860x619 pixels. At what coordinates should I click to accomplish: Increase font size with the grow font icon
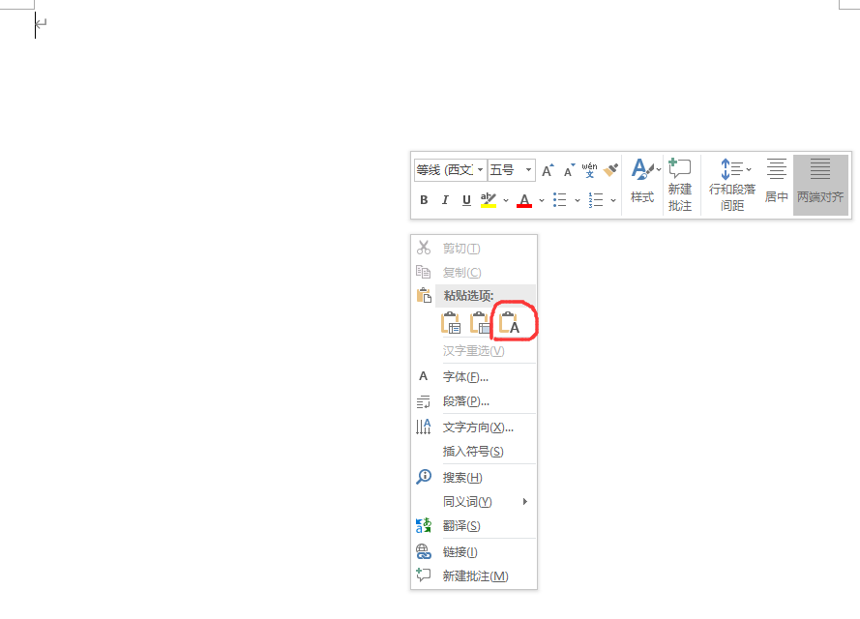coord(548,170)
